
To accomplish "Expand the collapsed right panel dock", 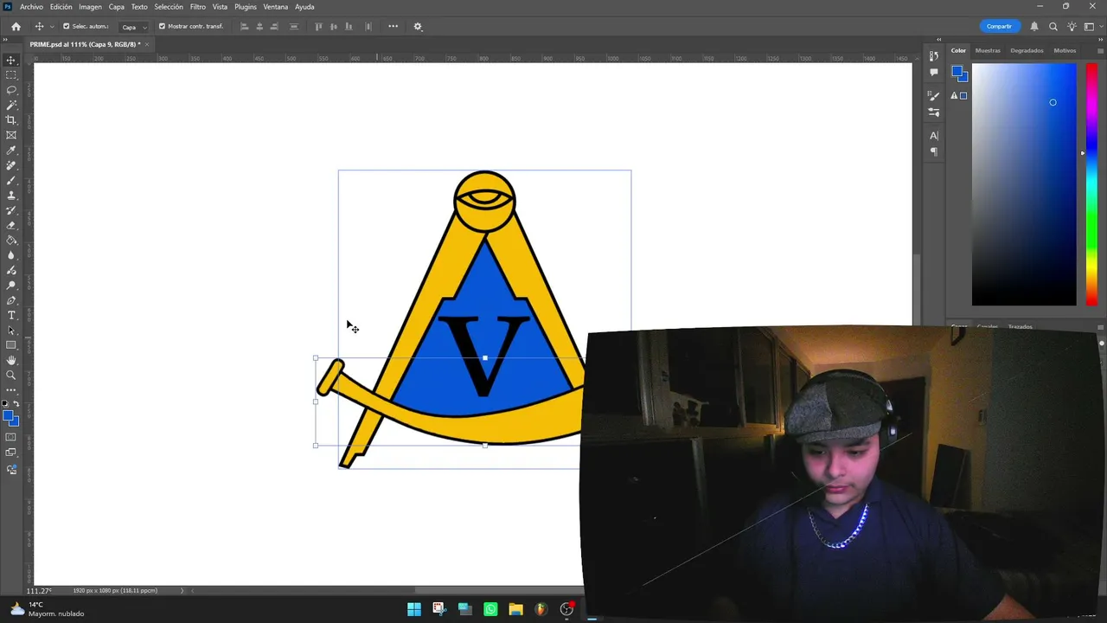I will coord(939,40).
